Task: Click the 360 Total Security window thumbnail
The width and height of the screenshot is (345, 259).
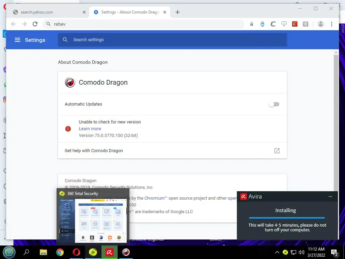Action: click(x=93, y=221)
